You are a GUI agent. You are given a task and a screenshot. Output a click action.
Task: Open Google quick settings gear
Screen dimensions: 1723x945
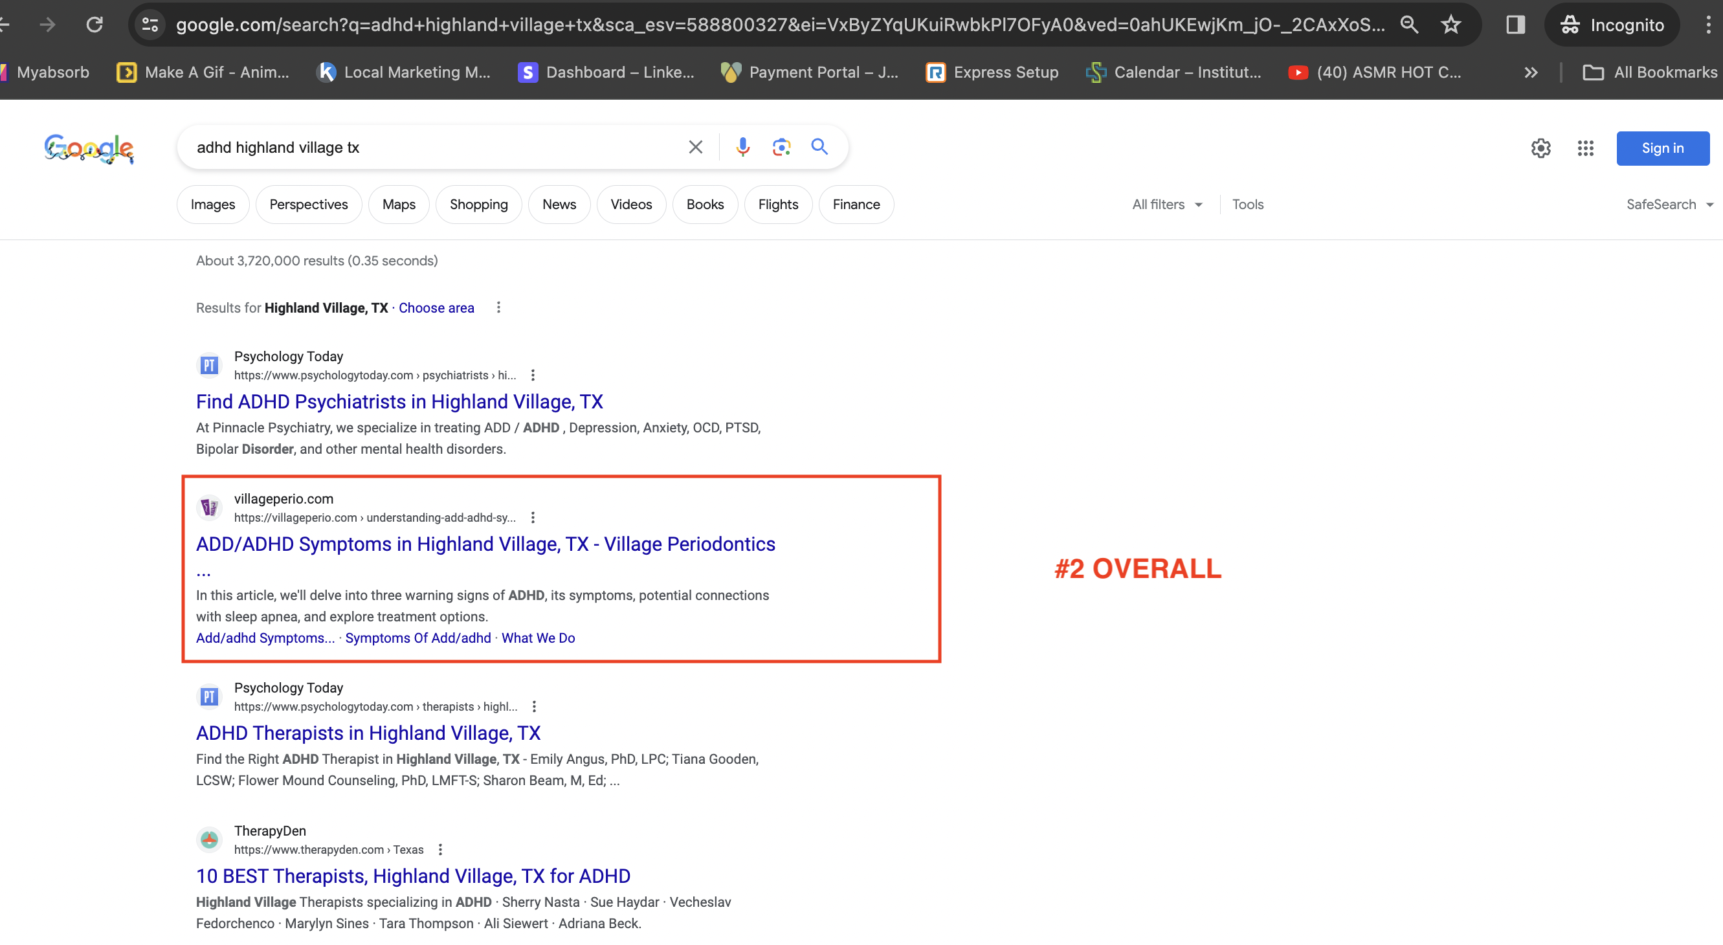tap(1540, 148)
